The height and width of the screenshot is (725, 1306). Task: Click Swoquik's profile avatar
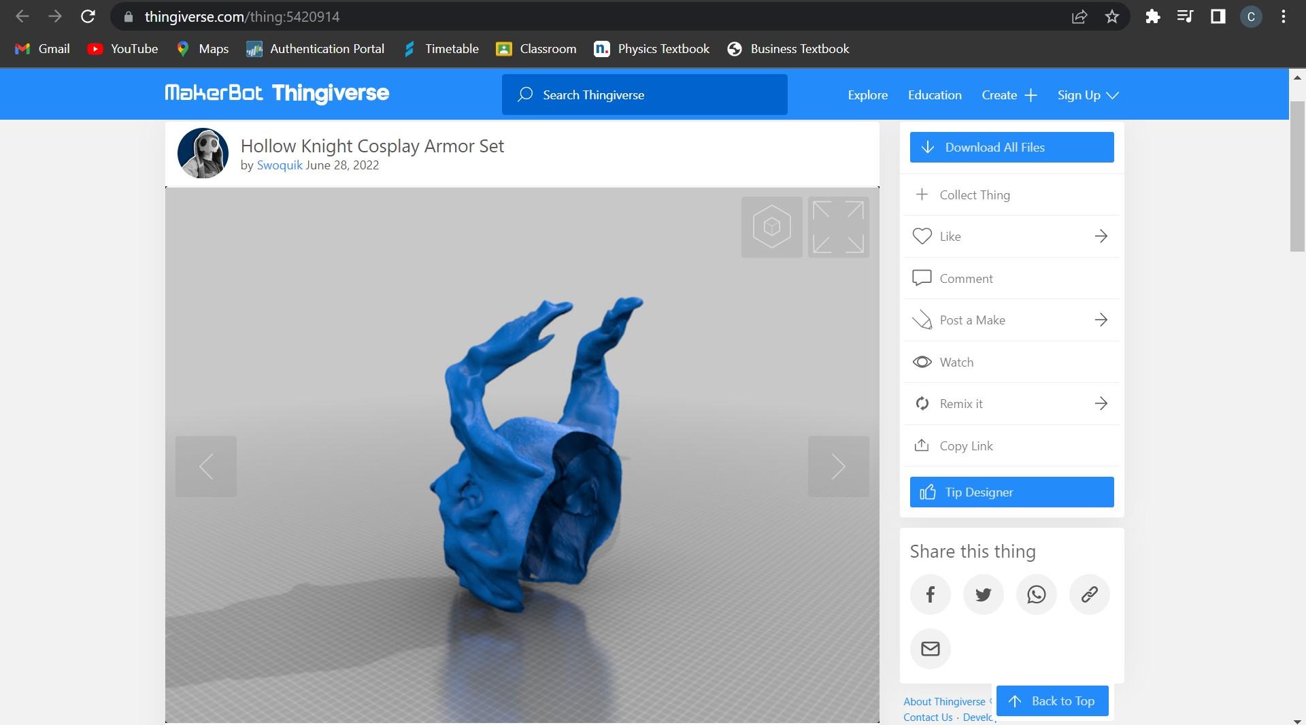(203, 153)
